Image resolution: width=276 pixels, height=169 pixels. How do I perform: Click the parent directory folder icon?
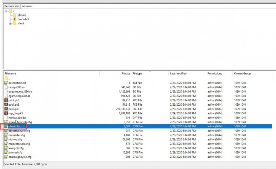click(6, 78)
